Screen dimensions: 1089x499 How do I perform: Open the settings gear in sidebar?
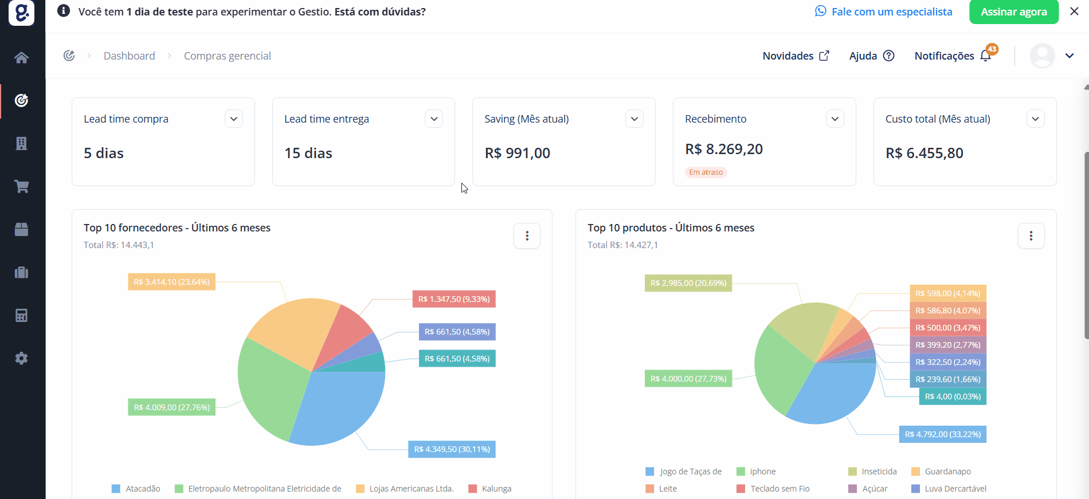coord(21,358)
